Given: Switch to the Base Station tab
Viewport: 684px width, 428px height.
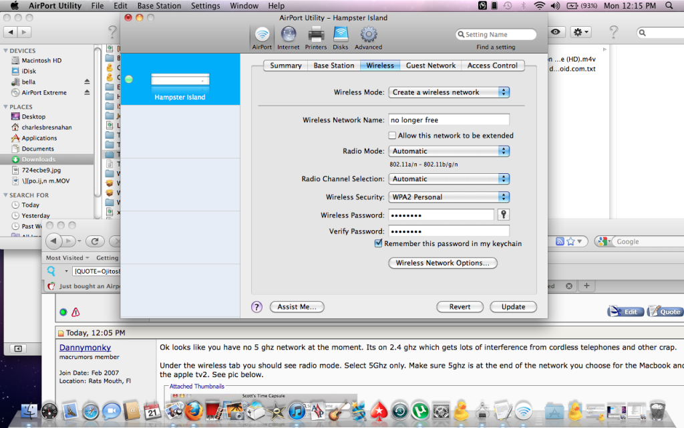Looking at the screenshot, I should click(x=334, y=66).
